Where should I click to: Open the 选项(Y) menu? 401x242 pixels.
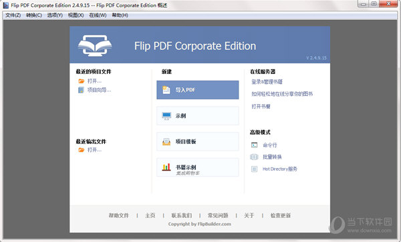[55, 15]
